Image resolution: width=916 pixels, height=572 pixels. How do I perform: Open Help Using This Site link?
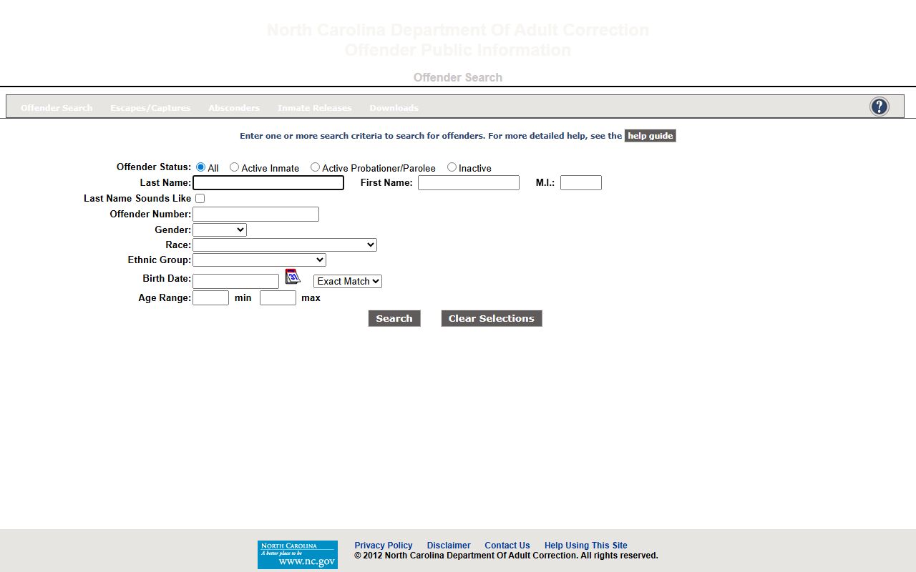pyautogui.click(x=586, y=546)
